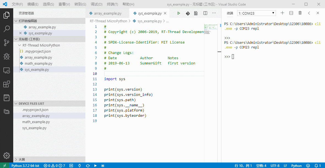Click the split editor icon
This screenshot has height=168, width=325.
(205, 13)
